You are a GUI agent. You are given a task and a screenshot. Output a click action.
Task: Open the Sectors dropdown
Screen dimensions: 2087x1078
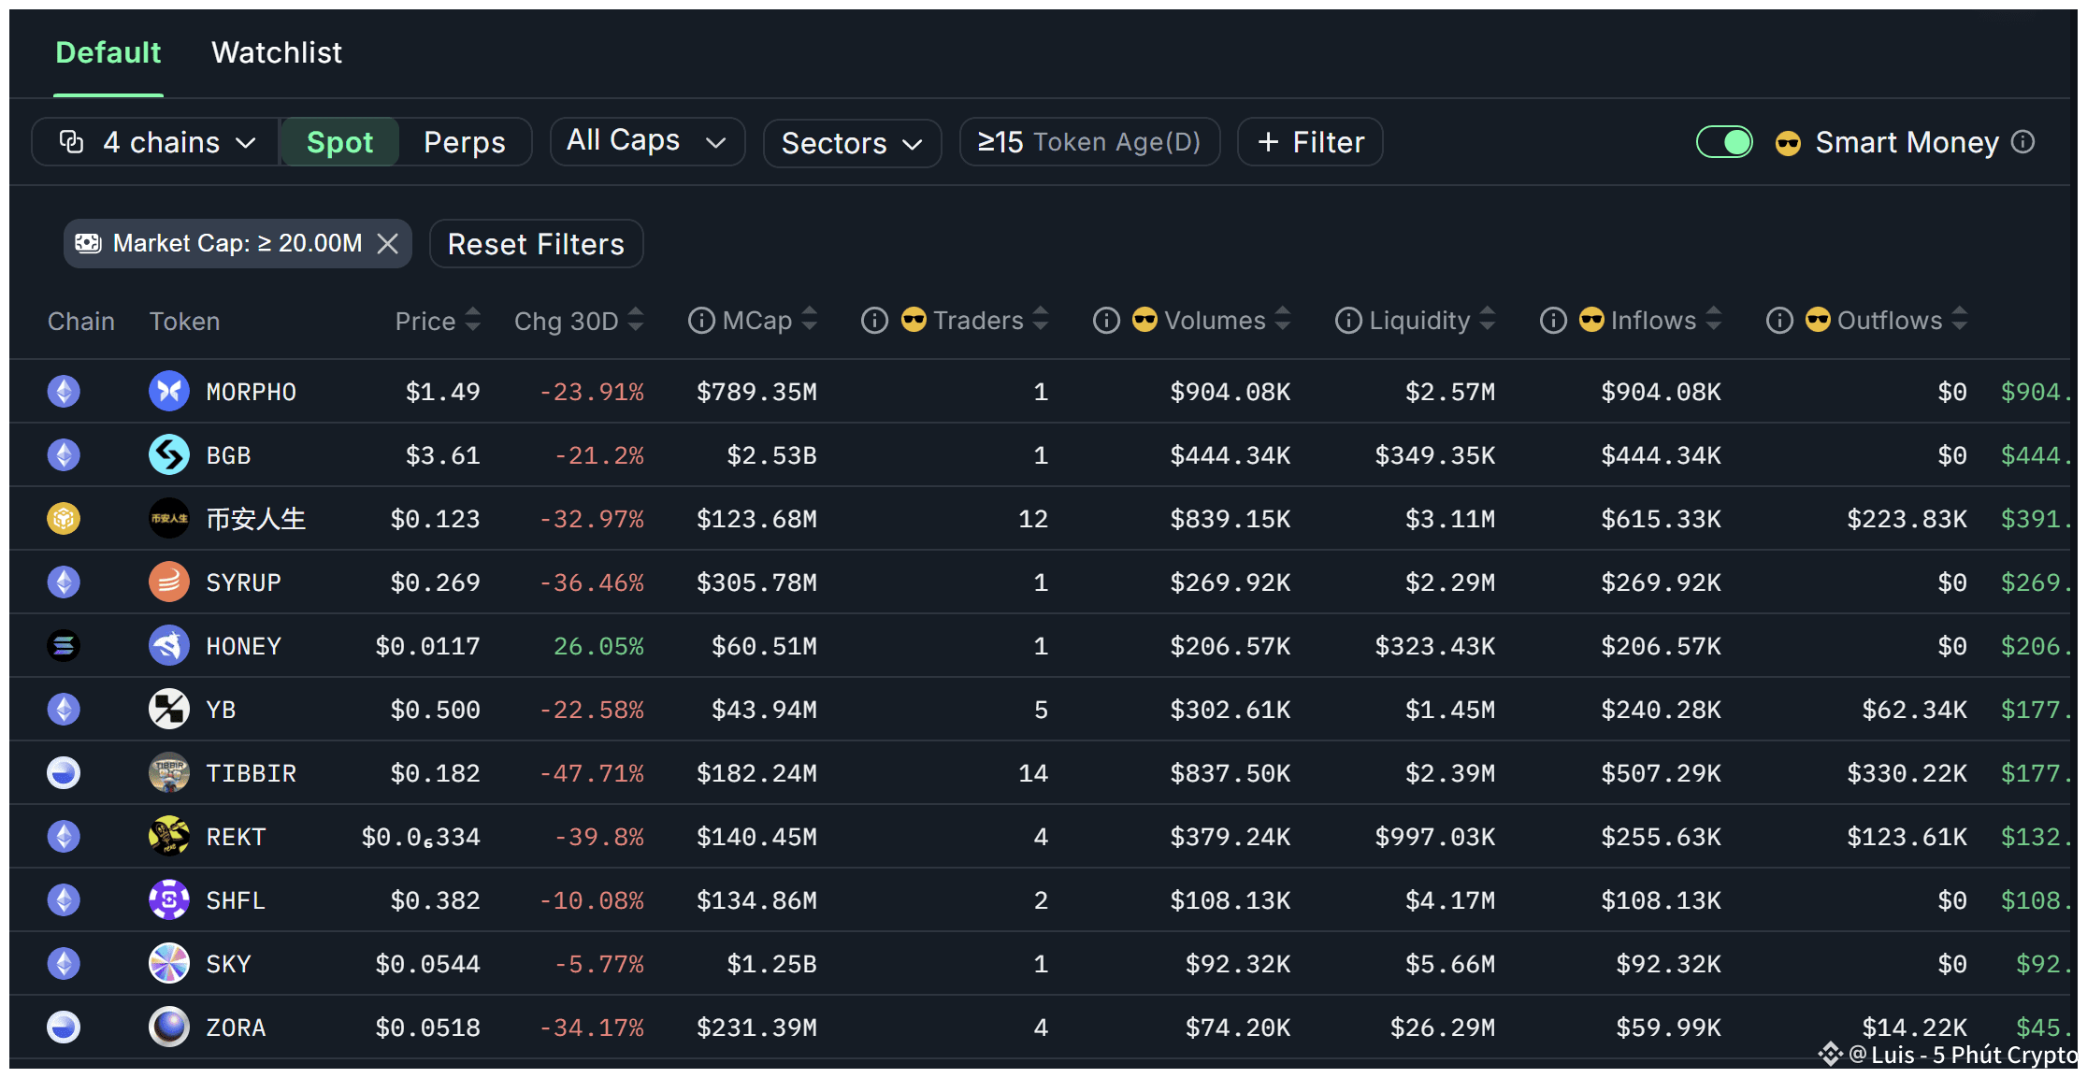pos(852,143)
